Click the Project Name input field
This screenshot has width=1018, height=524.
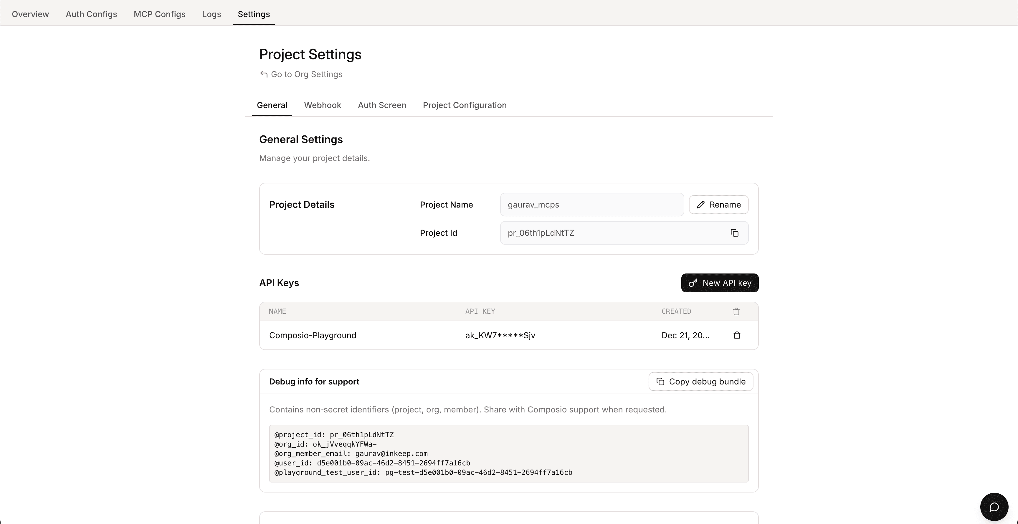pos(591,205)
